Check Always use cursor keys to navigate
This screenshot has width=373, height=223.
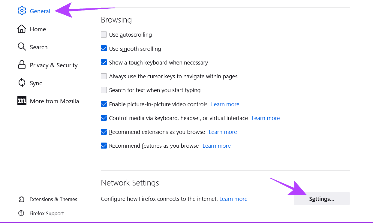pyautogui.click(x=104, y=76)
